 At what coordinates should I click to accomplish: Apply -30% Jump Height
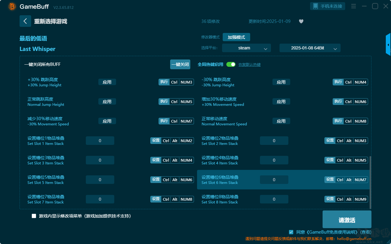(x=281, y=82)
